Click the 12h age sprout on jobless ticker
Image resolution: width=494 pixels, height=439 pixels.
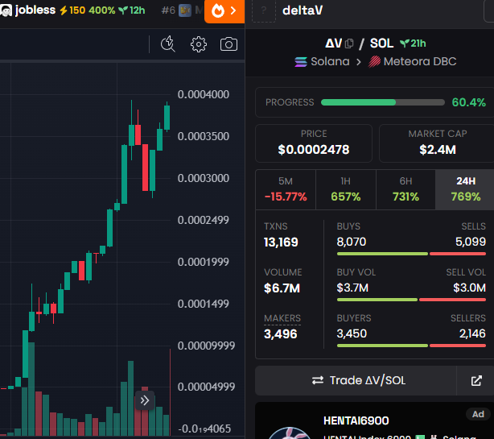coord(132,10)
